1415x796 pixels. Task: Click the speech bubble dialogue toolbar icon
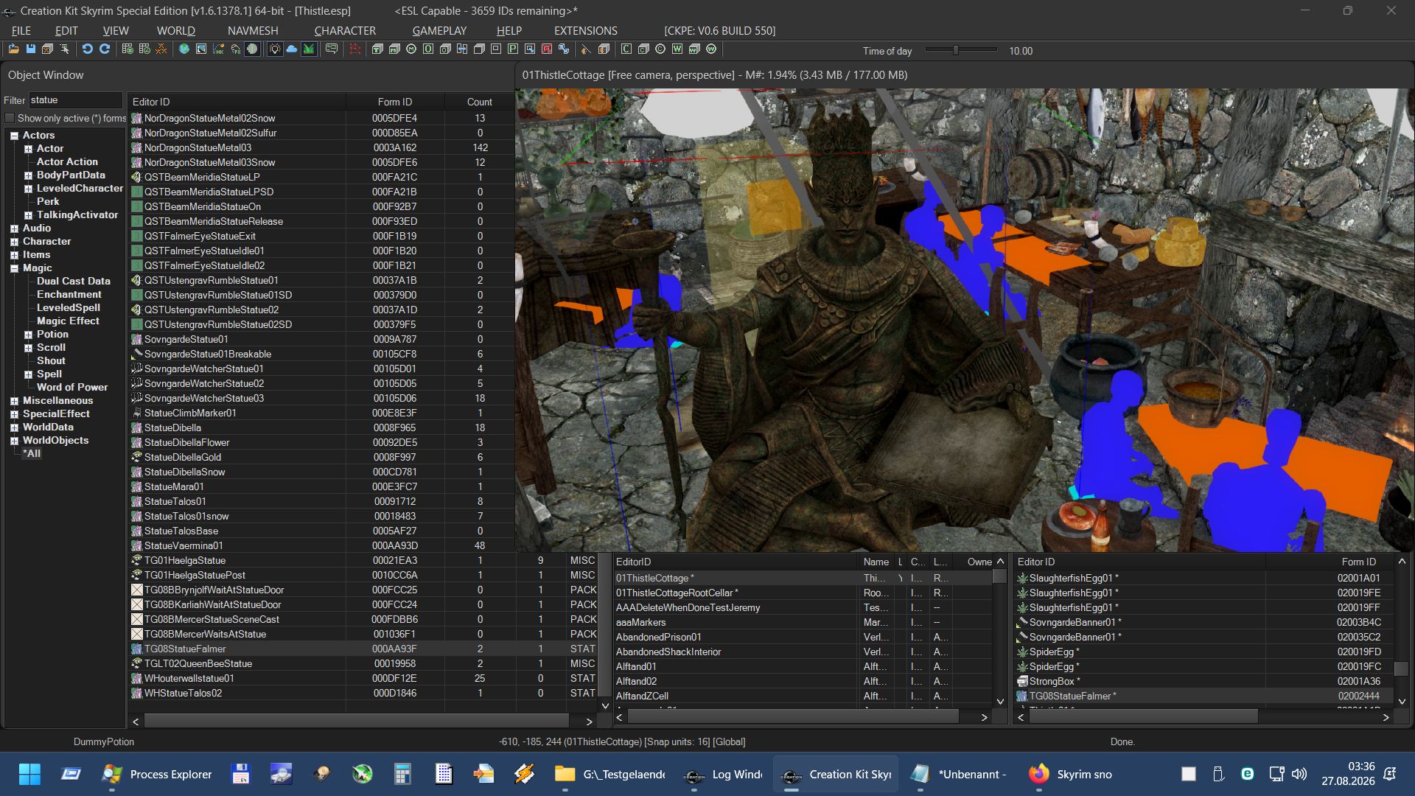coord(332,49)
